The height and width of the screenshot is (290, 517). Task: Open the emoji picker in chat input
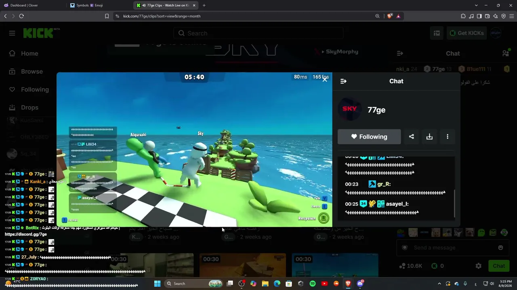coord(501,248)
